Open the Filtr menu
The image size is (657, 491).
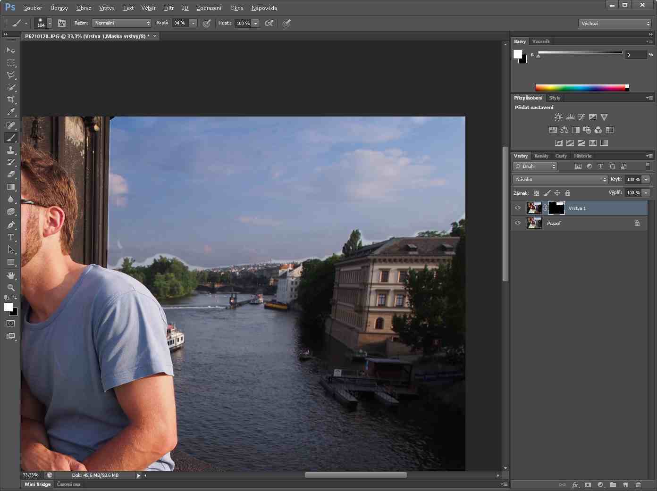168,8
